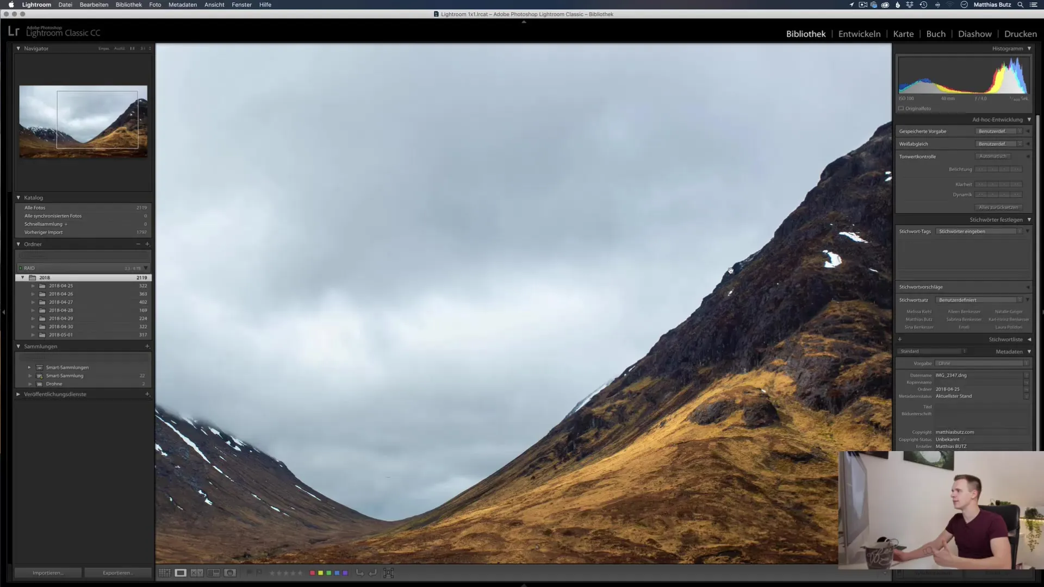Switch to the Entwickeln module
The image size is (1044, 587).
click(x=859, y=34)
